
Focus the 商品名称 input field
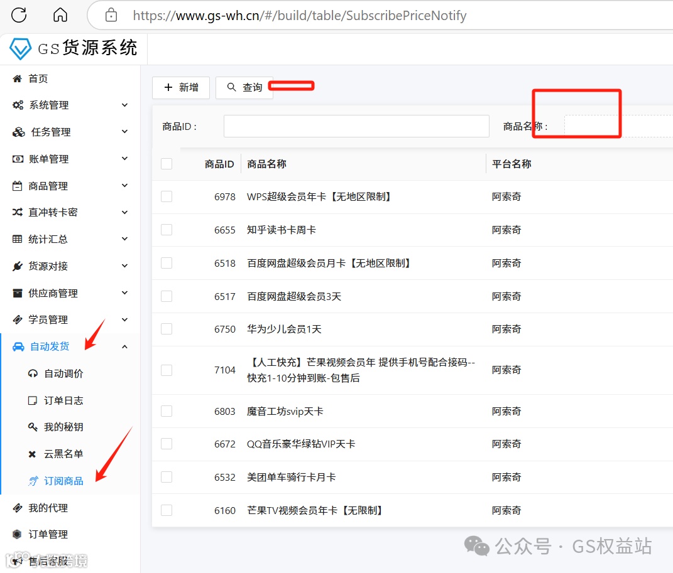coord(618,126)
